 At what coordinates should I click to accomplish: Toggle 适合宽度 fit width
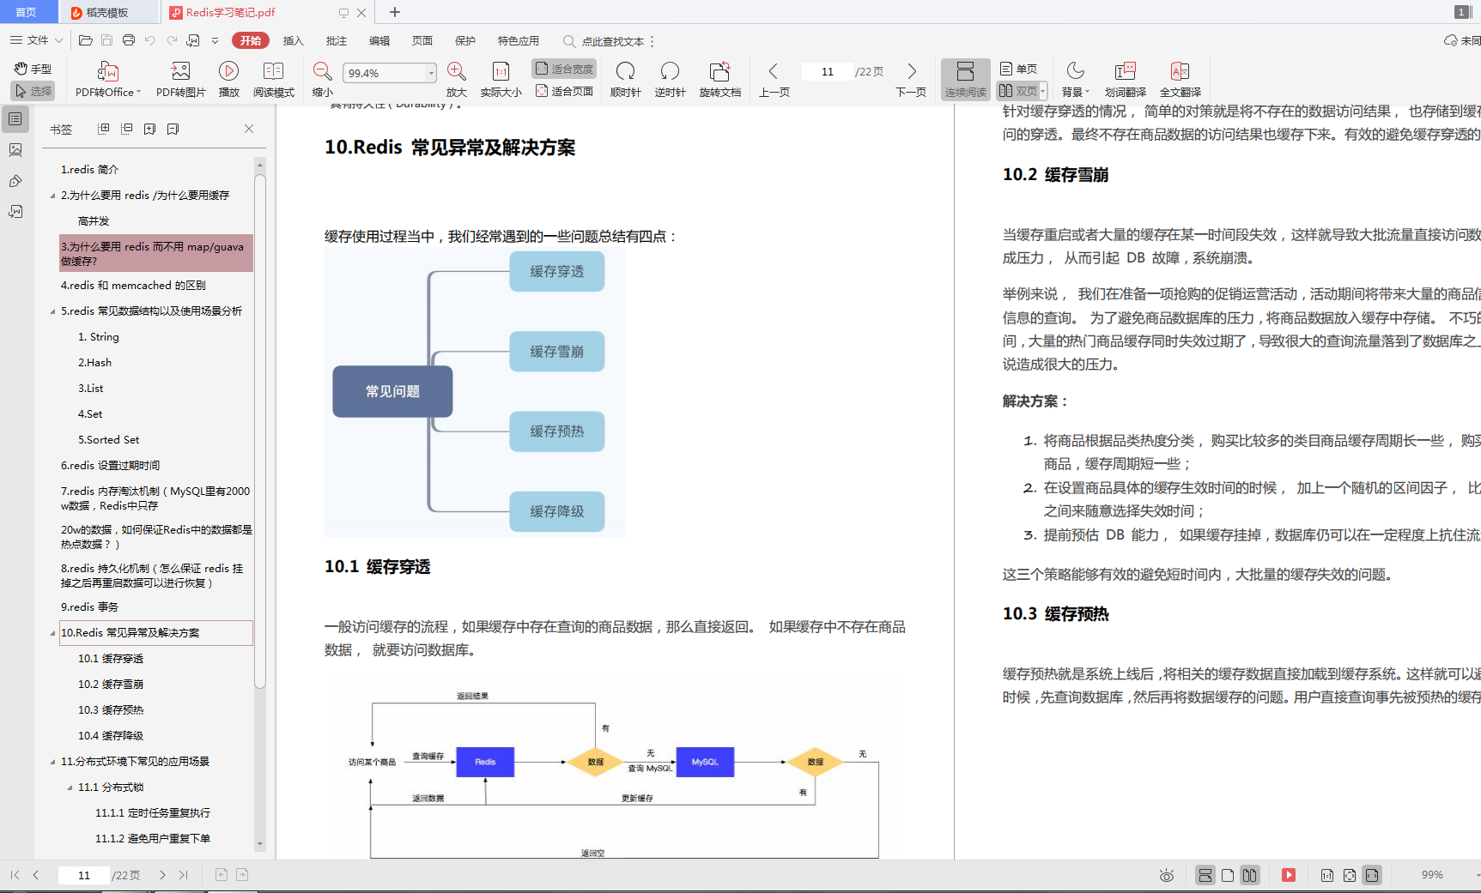tap(564, 69)
